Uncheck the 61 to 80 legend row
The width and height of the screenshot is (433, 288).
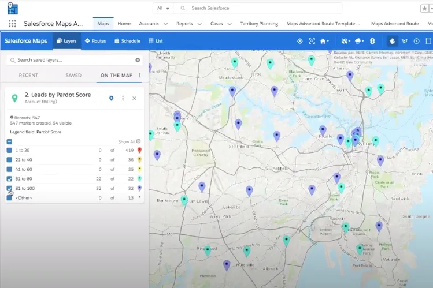9,179
